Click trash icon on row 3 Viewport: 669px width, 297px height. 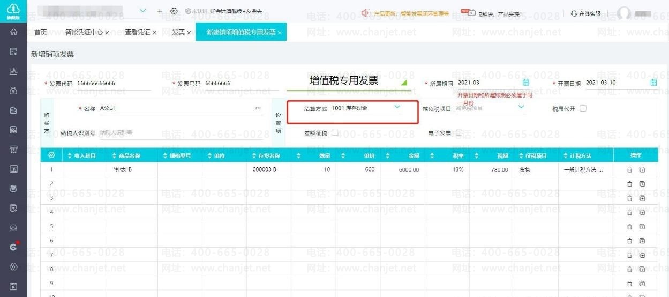click(x=629, y=198)
